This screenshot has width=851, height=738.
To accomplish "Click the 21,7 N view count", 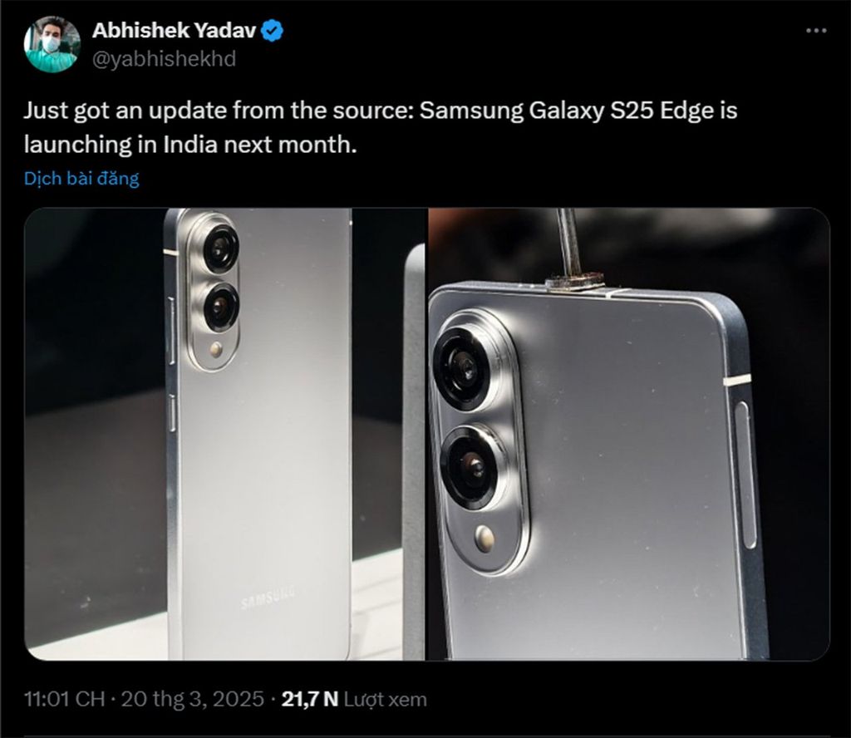I will click(x=310, y=699).
